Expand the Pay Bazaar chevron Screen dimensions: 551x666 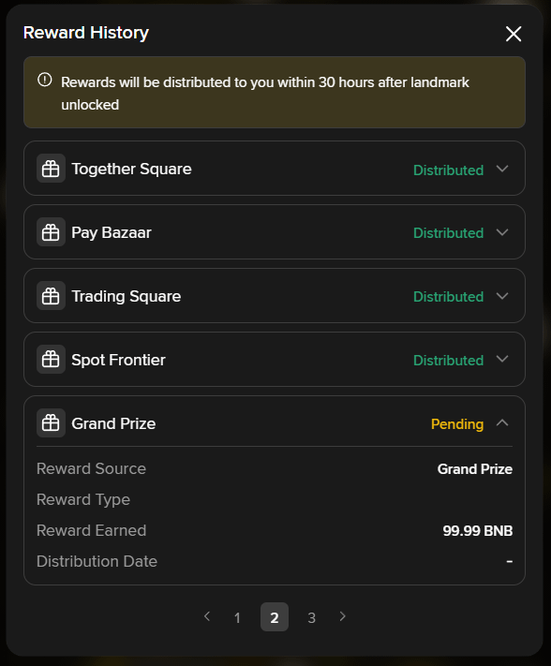pyautogui.click(x=502, y=232)
